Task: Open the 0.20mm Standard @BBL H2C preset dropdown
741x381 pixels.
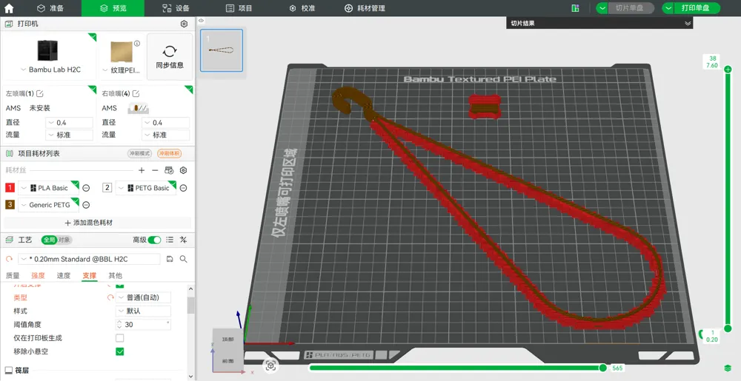Action: [90, 259]
